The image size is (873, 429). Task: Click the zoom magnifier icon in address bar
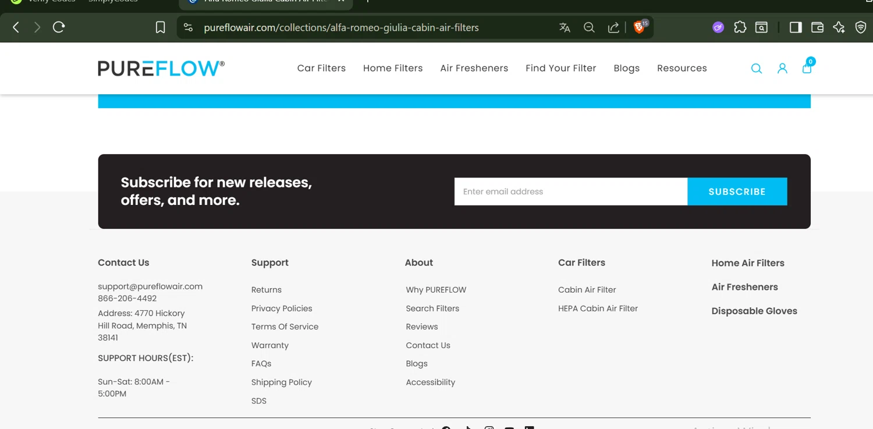point(589,27)
